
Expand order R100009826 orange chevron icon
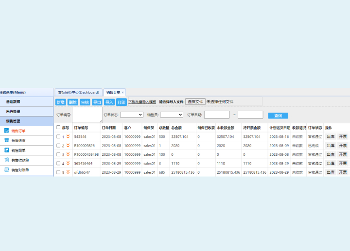(x=69, y=146)
